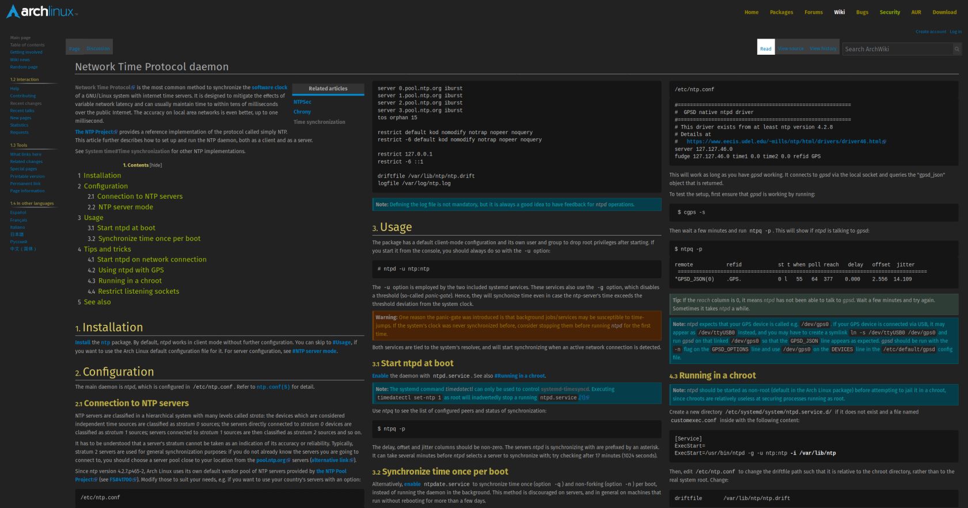Screen dimensions: 968x508
Task: Jump to 2.1 Connection to NTP servers
Action: click(x=135, y=196)
